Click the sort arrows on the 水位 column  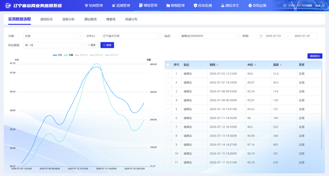coord(255,65)
